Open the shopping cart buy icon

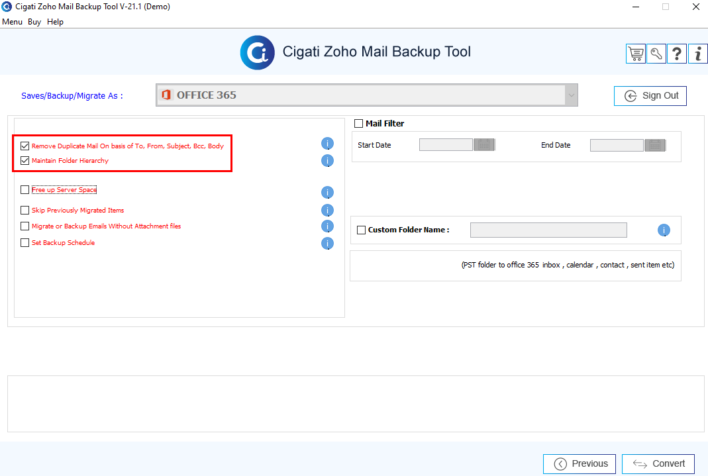[636, 54]
